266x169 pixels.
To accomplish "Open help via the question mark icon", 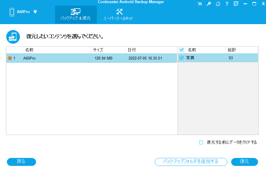I will coord(227,4).
